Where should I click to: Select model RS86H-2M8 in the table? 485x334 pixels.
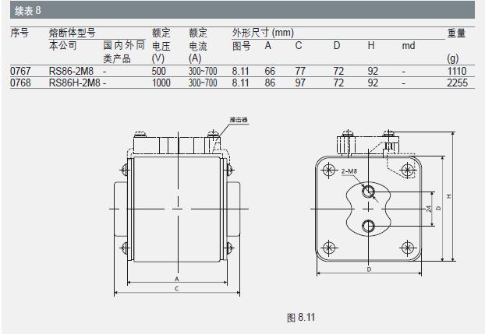pos(74,83)
